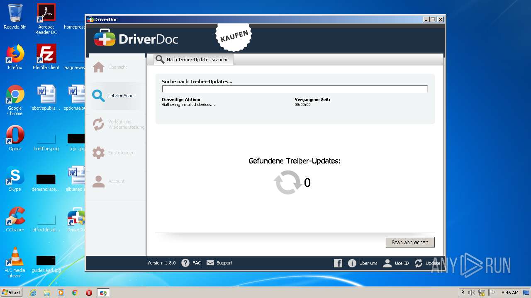Open the effectdetail desktop file
Screen dimensions: 531x298
click(x=46, y=223)
